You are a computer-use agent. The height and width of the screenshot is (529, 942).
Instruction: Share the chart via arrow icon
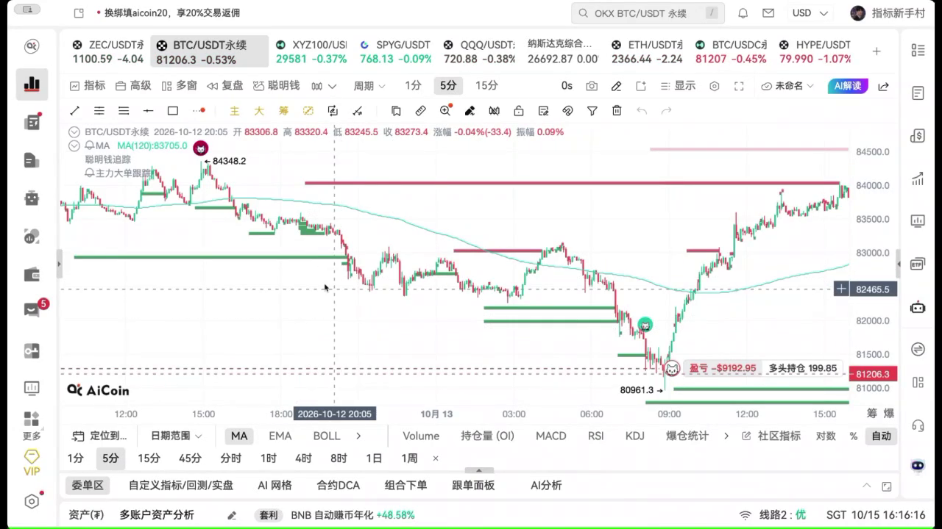[884, 86]
